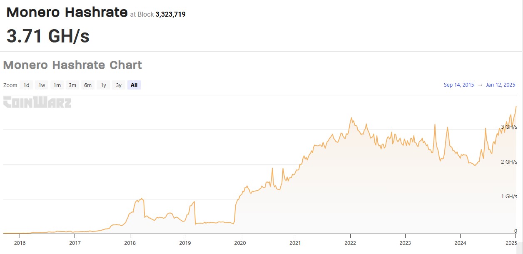
Task: Set chart zoom to 1m
Action: (x=57, y=85)
